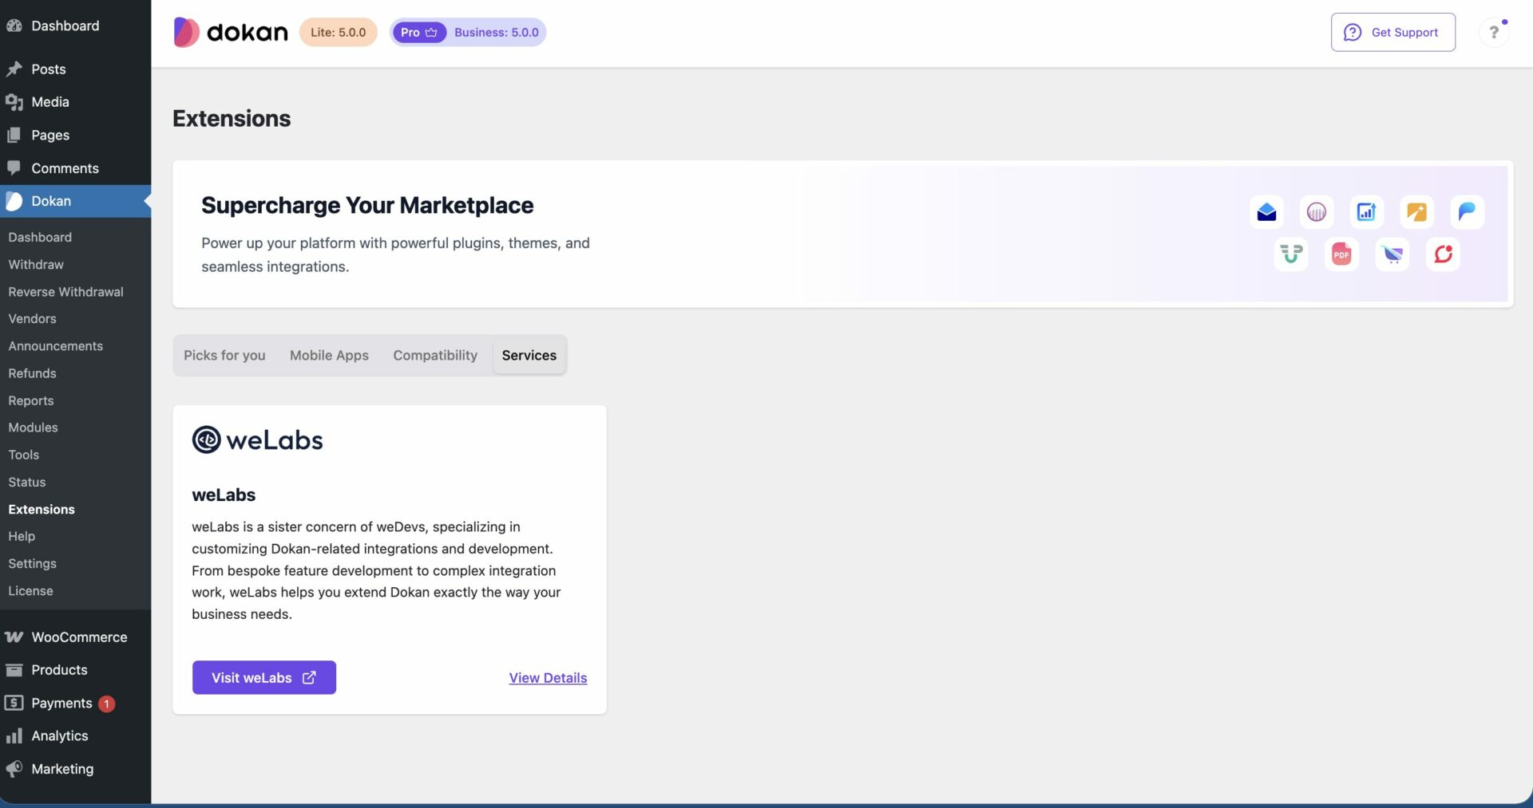This screenshot has width=1533, height=808.
Task: Open the question mark help icon
Action: coord(1493,33)
